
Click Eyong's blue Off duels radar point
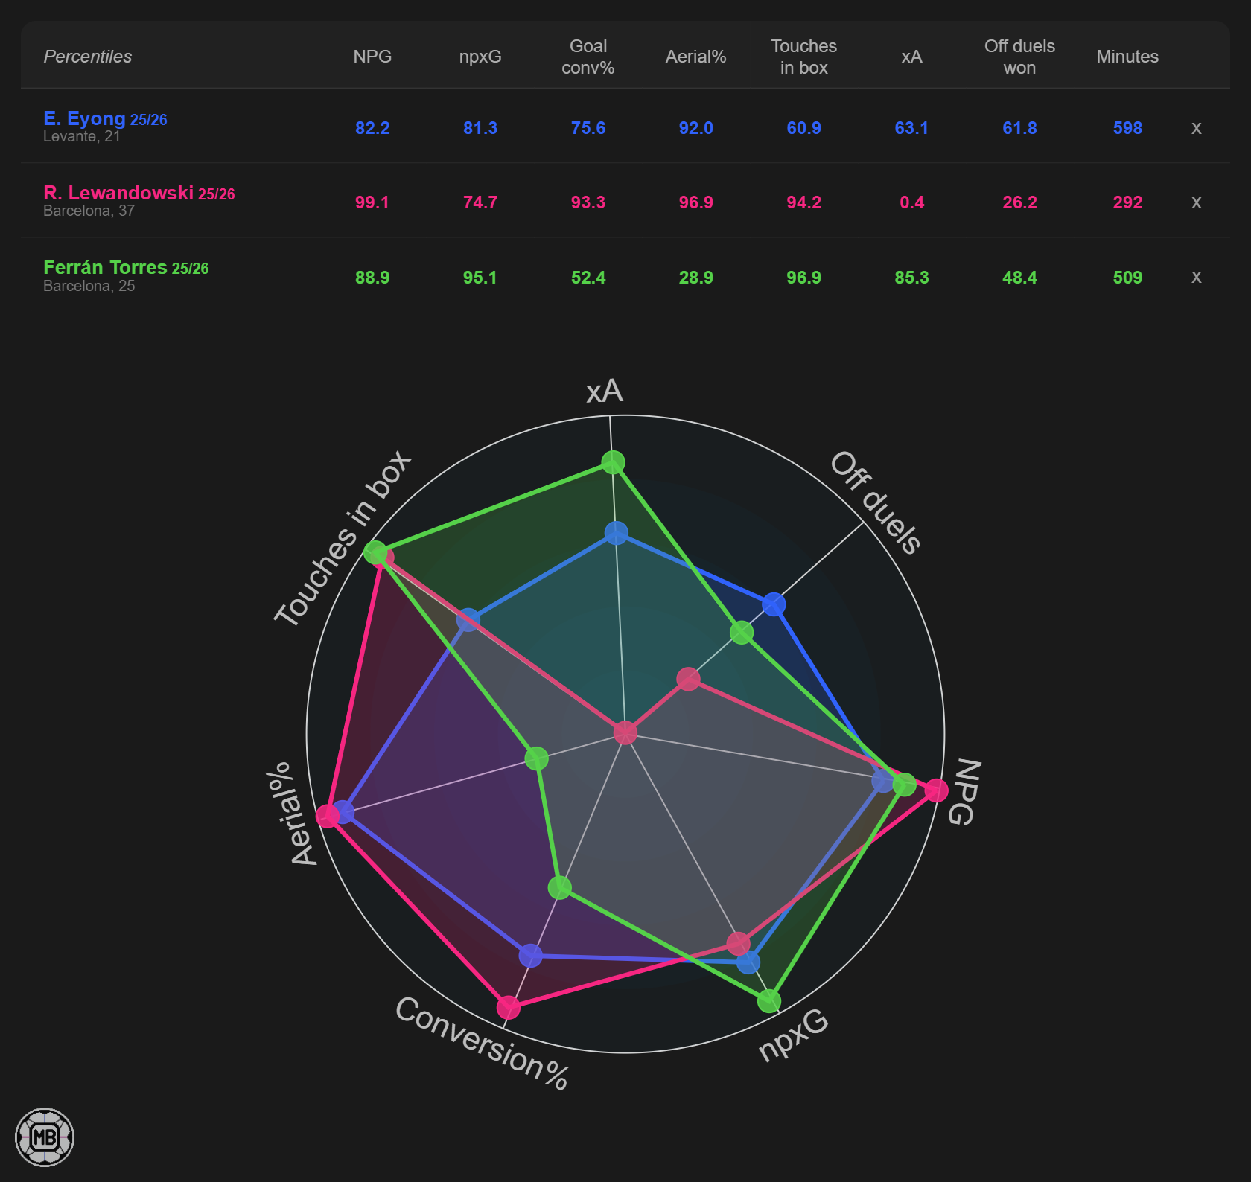tap(774, 604)
